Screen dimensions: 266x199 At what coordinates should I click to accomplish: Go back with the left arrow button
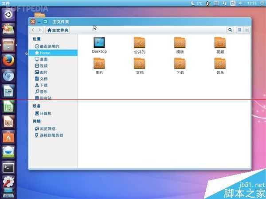pos(33,30)
